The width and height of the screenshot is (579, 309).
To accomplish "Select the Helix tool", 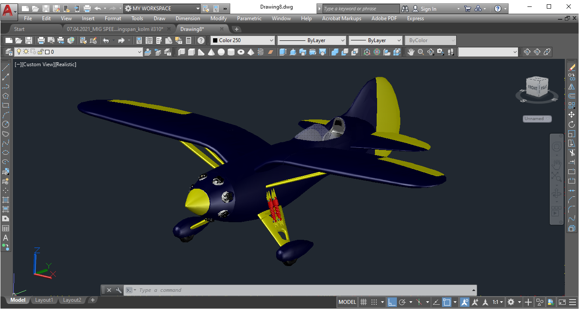I will (x=260, y=52).
